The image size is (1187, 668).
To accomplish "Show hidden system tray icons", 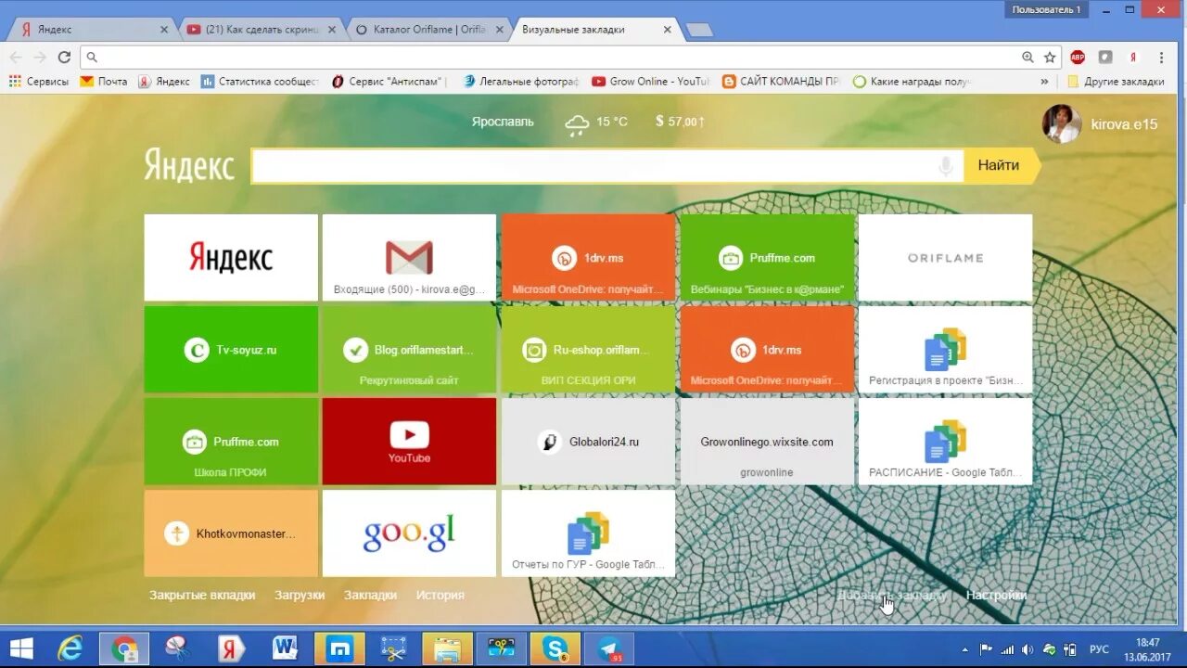I will coord(965,649).
